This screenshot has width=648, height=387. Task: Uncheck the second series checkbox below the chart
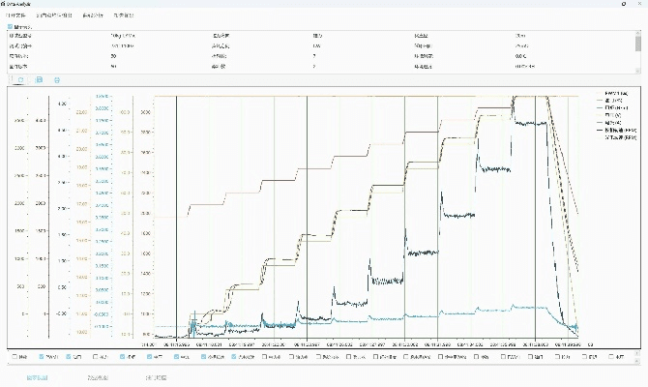pyautogui.click(x=42, y=356)
